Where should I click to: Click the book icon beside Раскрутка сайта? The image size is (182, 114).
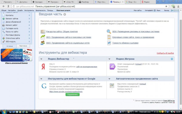(x=43, y=31)
